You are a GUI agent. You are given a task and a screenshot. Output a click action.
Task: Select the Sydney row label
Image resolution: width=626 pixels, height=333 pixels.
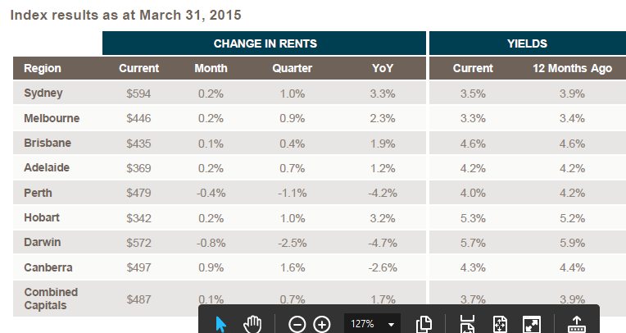(43, 94)
